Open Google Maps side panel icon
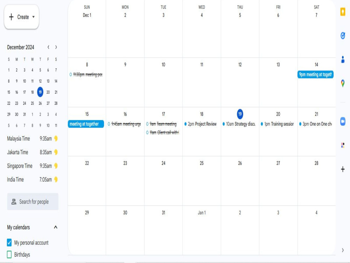Viewport: 350px width, 263px height. point(343,83)
